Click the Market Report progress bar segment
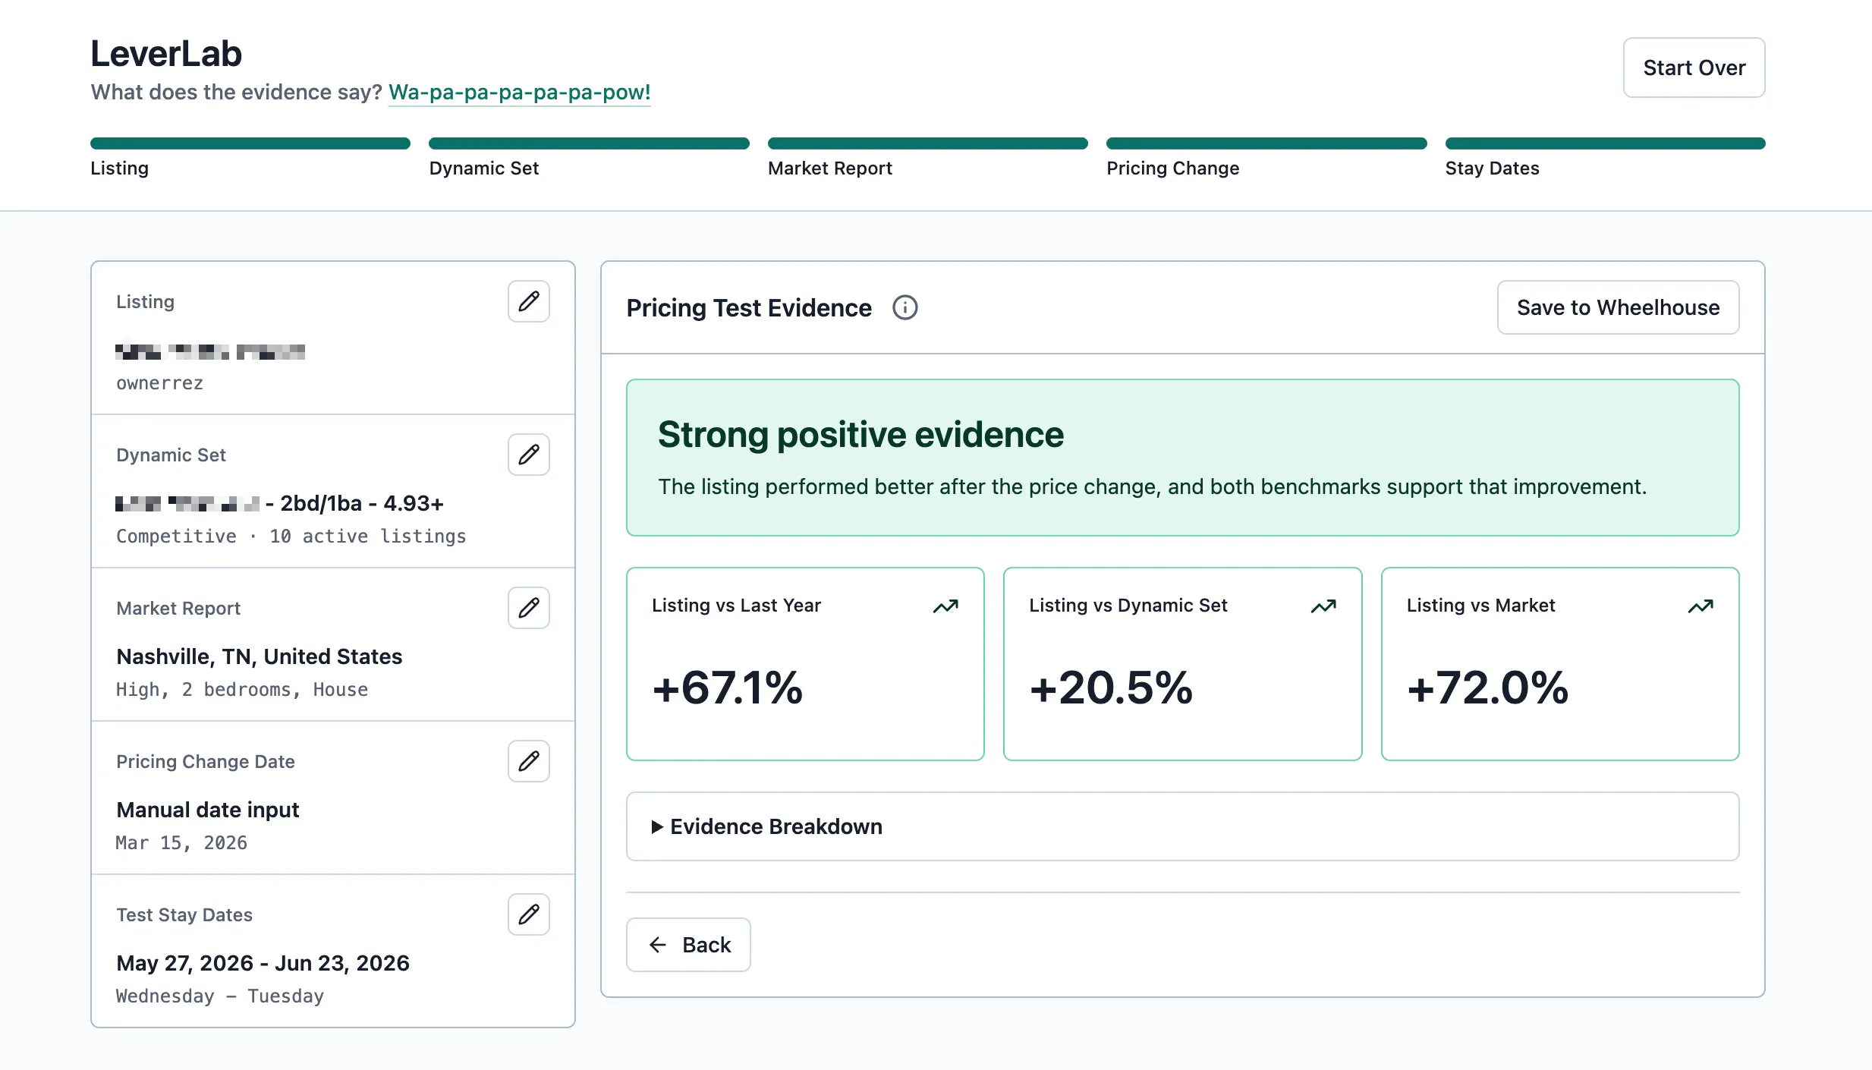 point(928,143)
